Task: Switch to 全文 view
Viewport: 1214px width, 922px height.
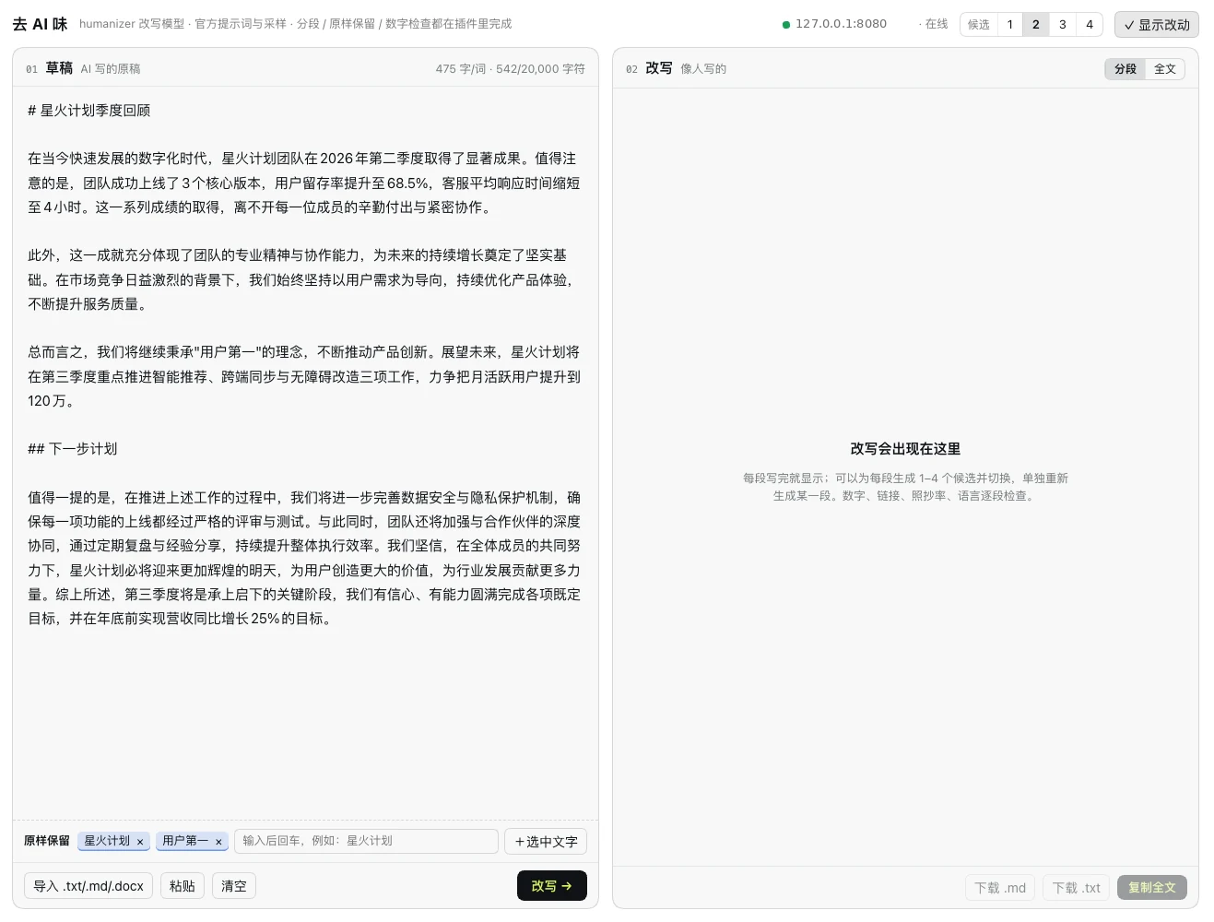Action: point(1165,69)
